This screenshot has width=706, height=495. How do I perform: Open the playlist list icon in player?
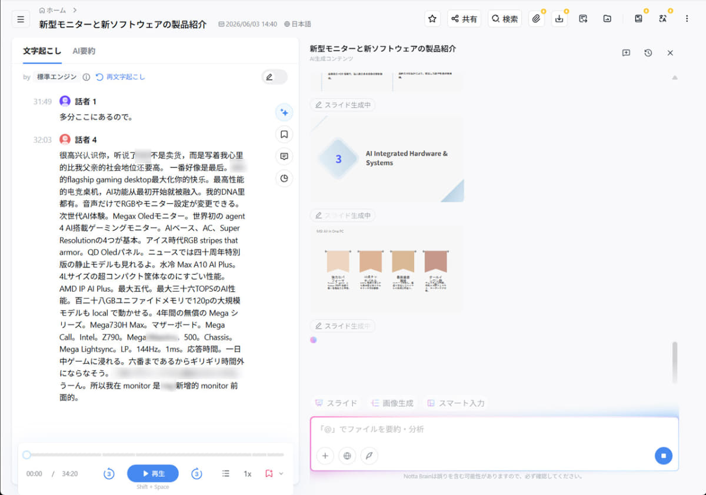point(226,474)
